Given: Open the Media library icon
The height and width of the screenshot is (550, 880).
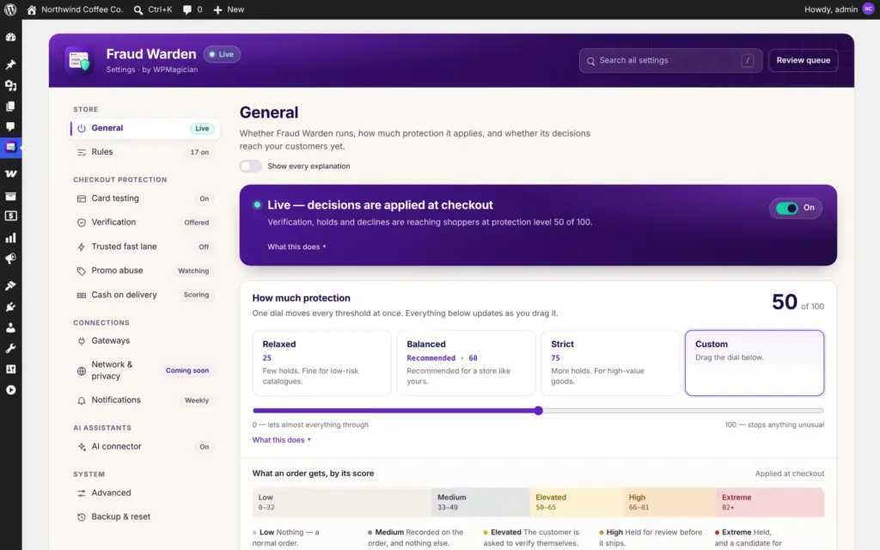Looking at the screenshot, I should point(10,85).
